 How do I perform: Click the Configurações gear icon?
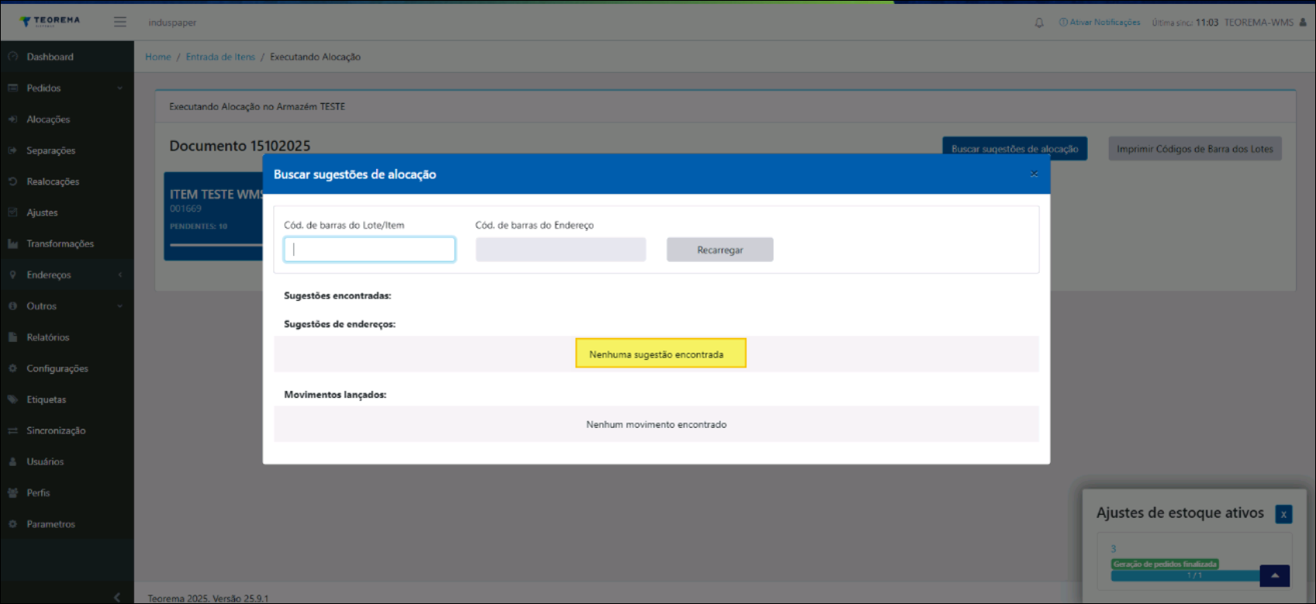point(12,368)
